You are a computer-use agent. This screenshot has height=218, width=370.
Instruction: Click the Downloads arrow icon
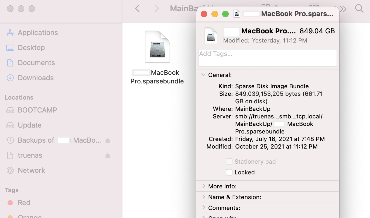(x=10, y=78)
